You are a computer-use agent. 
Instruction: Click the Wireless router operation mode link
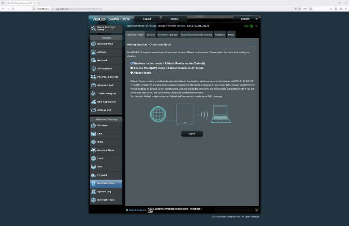click(155, 26)
